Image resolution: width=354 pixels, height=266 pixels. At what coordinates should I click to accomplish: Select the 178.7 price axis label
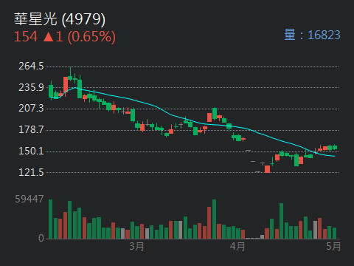pos(31,129)
